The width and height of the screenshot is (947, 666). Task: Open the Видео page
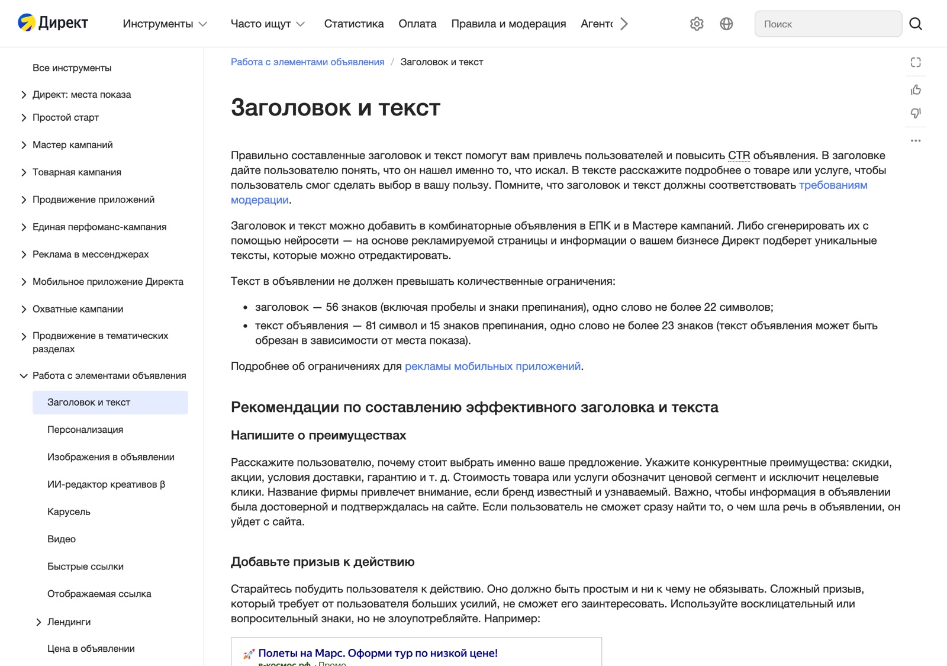click(x=62, y=539)
